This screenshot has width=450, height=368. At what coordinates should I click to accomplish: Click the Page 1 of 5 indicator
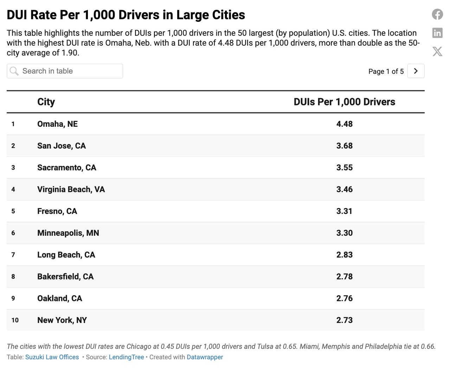386,71
